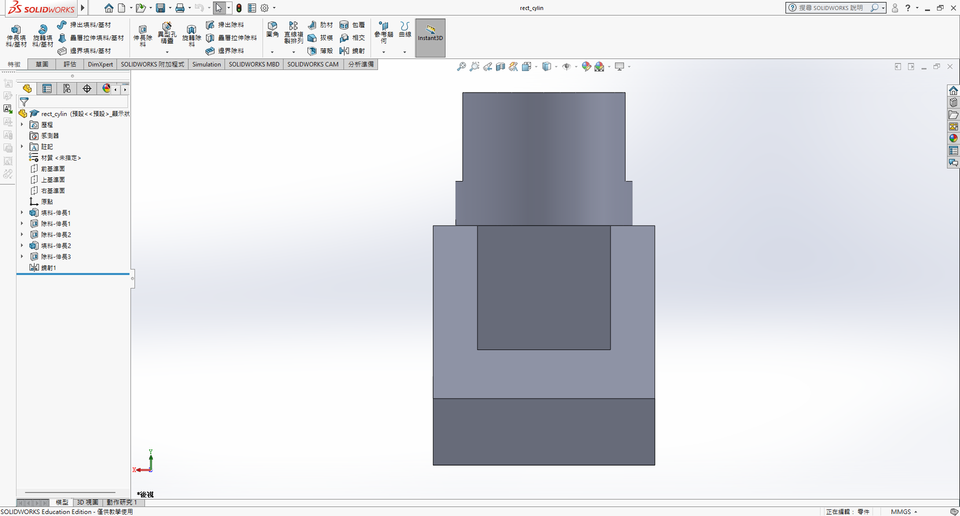The image size is (960, 516).
Task: Expand the 除料-伸長3 feature node
Action: click(x=22, y=256)
